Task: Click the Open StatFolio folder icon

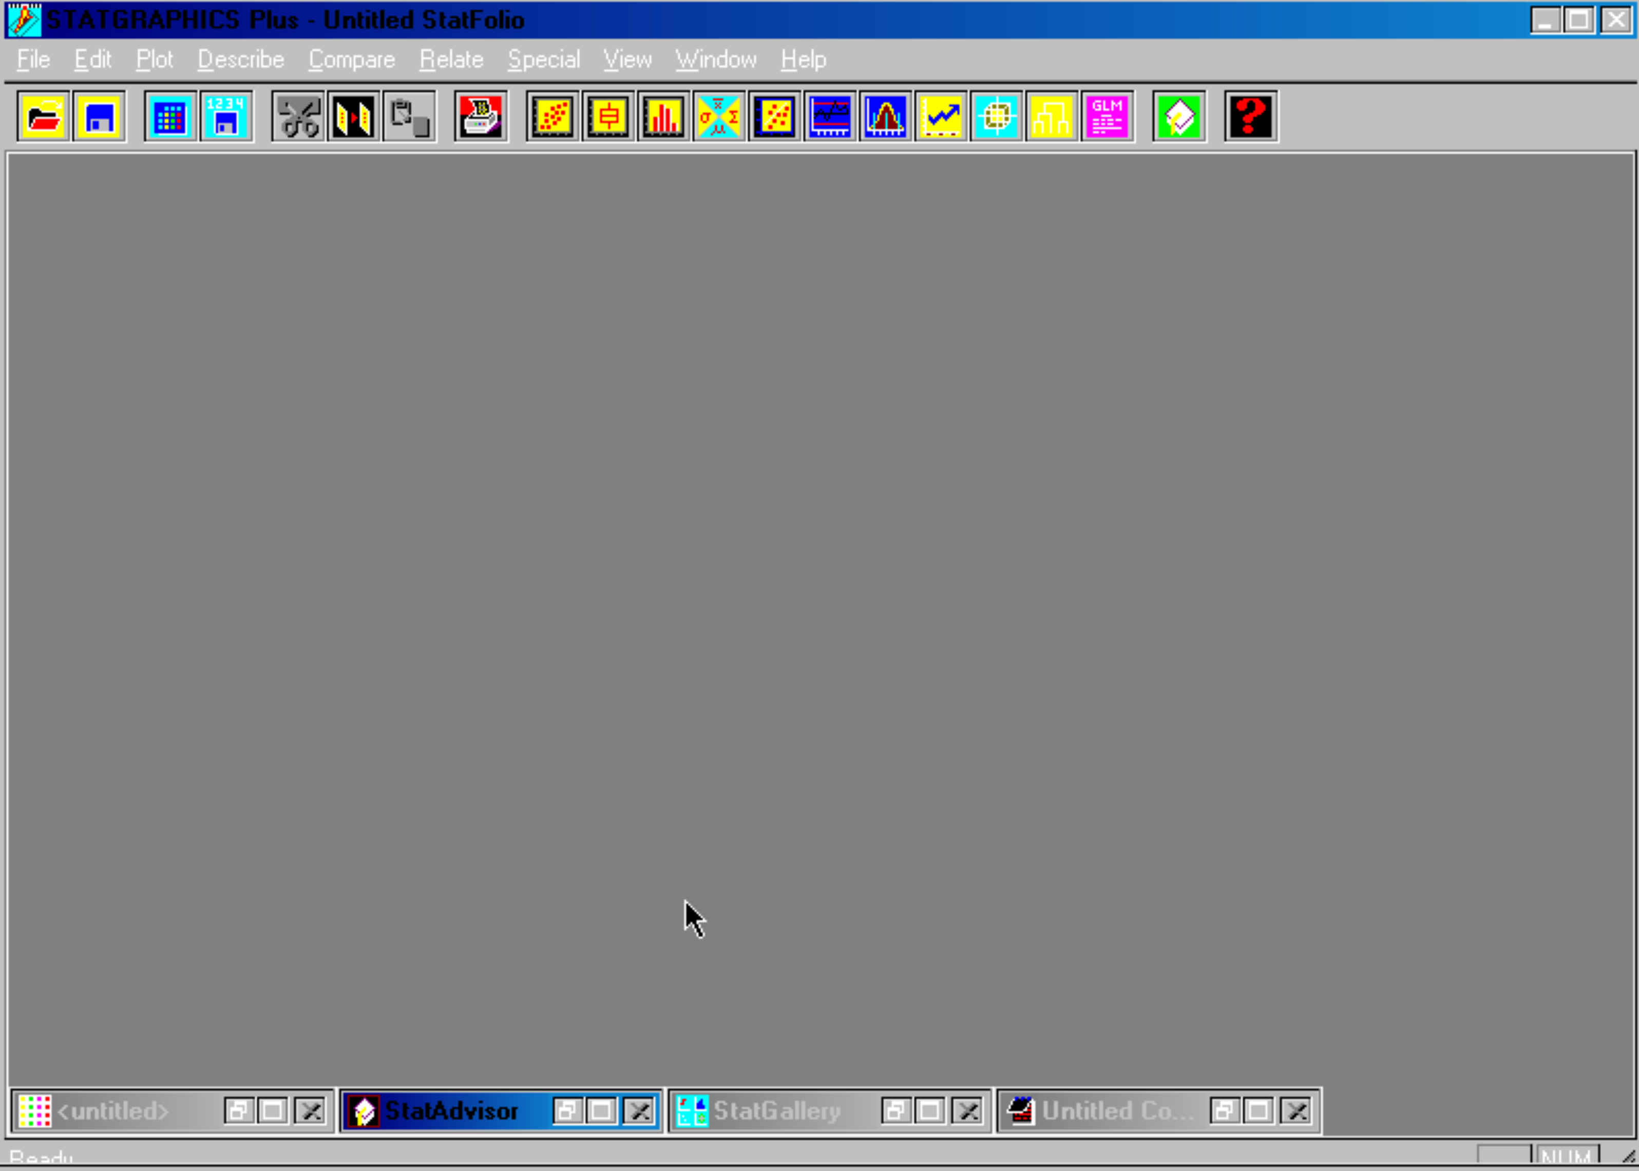Action: [43, 116]
